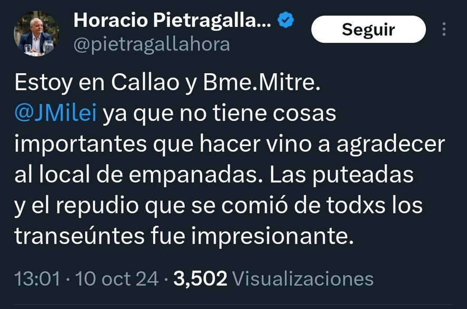Click the 10 oct 24 date
Viewport: 467px width, 309px height.
(x=117, y=278)
